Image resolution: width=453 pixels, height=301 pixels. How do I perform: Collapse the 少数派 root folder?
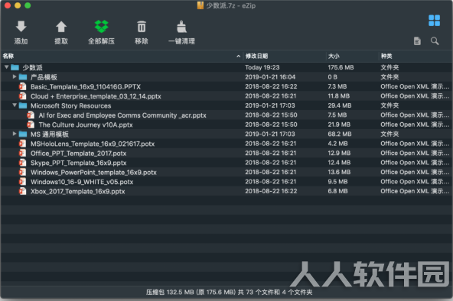point(6,67)
